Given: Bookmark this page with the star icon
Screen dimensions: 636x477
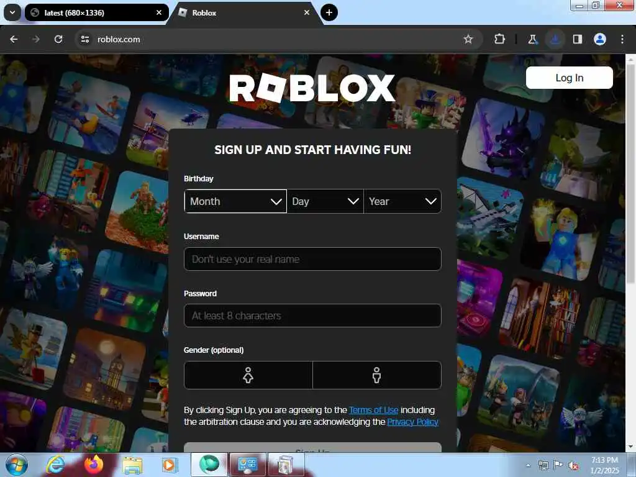Looking at the screenshot, I should pos(468,39).
